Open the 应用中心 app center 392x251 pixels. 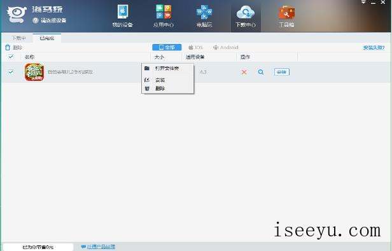click(x=164, y=16)
